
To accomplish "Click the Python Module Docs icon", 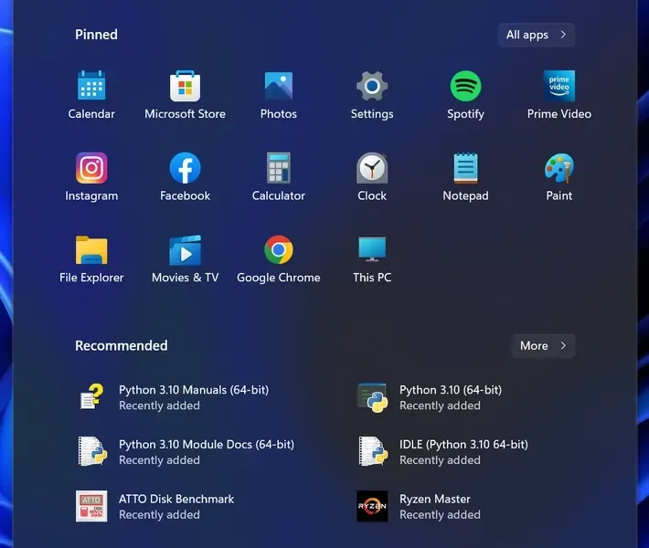I will tap(92, 451).
